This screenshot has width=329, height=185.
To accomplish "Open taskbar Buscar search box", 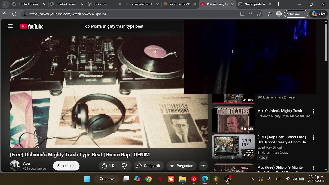I will (107, 179).
